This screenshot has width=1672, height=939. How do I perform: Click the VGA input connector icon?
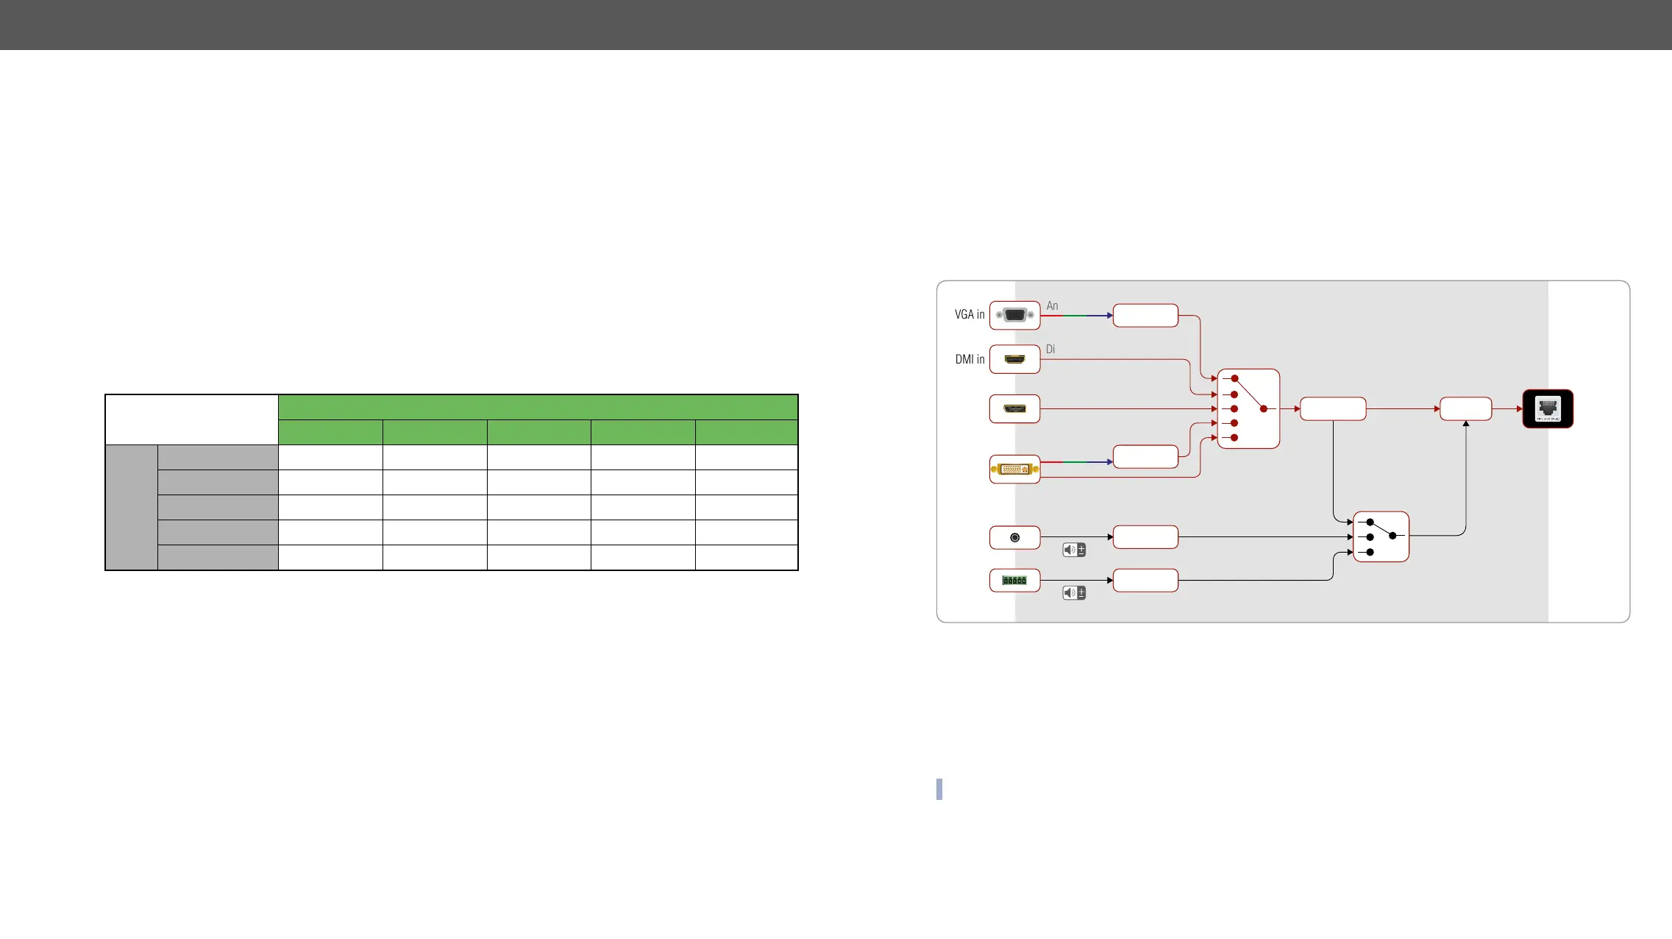[1014, 315]
